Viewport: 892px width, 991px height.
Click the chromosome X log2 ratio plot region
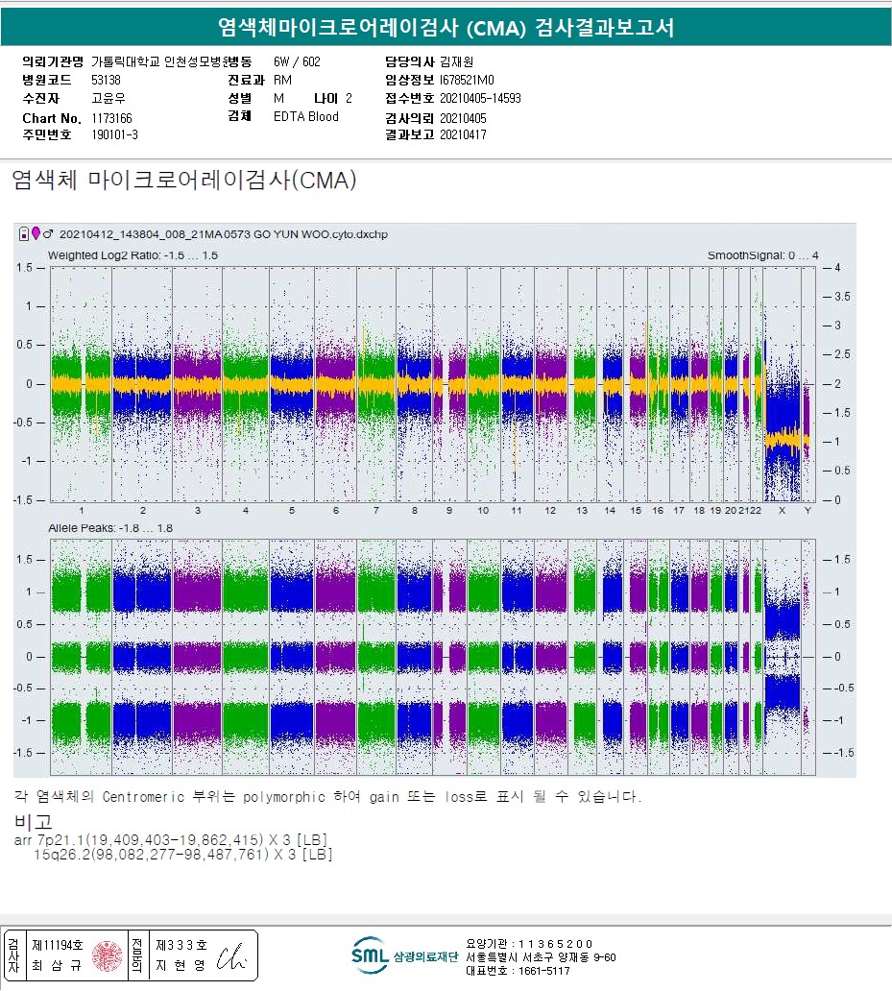pos(783,384)
